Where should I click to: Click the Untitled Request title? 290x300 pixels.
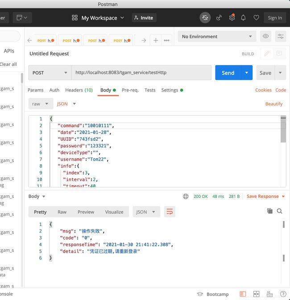pyautogui.click(x=49, y=54)
